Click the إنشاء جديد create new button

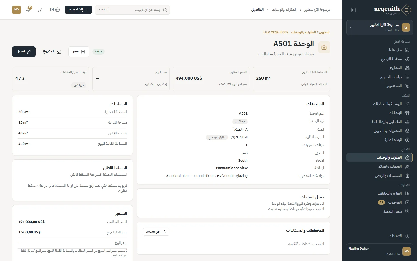78,10
